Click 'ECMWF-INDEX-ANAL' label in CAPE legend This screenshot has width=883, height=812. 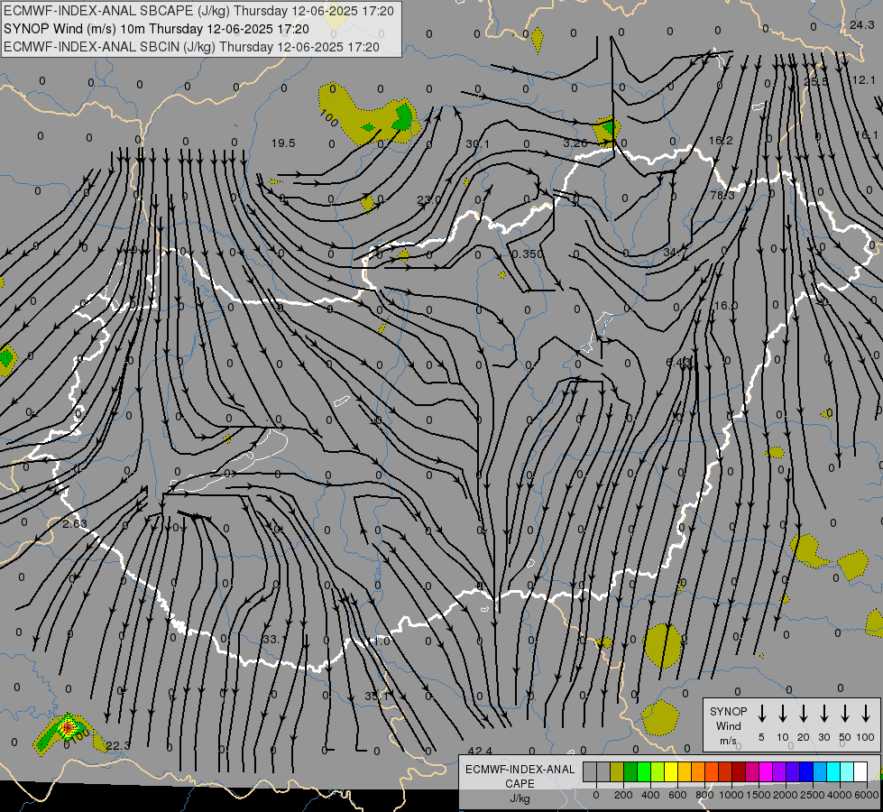(520, 770)
